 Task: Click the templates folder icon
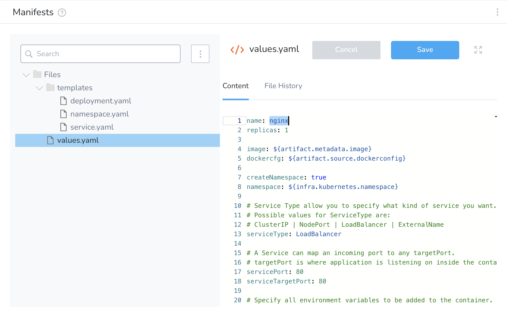[x=50, y=87]
